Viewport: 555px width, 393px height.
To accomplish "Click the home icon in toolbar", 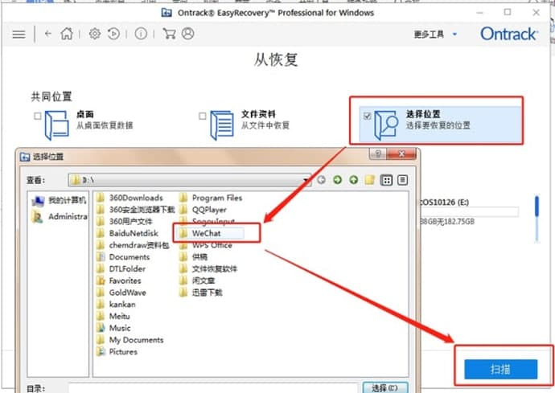I will (x=66, y=34).
